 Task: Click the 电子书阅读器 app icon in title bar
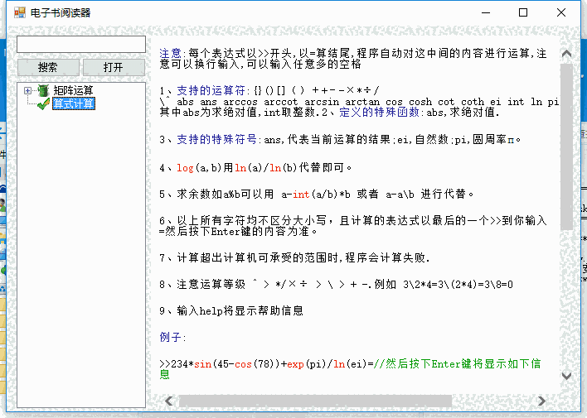point(20,12)
